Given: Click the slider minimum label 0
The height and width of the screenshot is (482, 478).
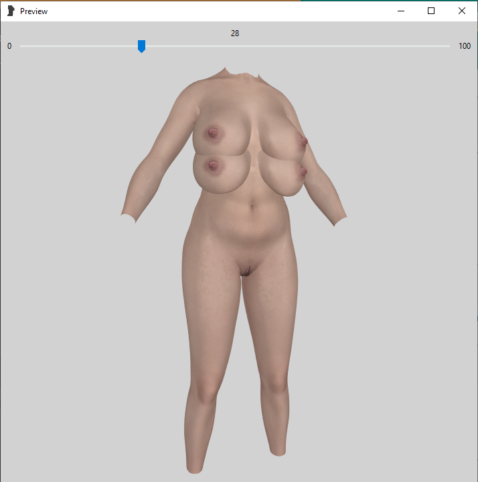Looking at the screenshot, I should 9,46.
